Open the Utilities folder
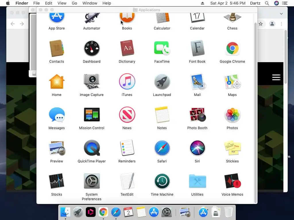Screen dimensions: 294x220 (x=197, y=181)
